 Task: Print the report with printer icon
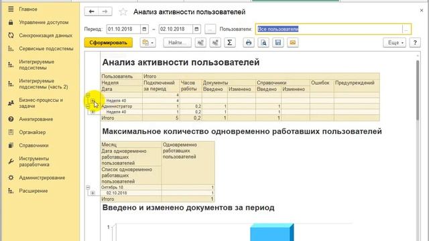(x=249, y=43)
